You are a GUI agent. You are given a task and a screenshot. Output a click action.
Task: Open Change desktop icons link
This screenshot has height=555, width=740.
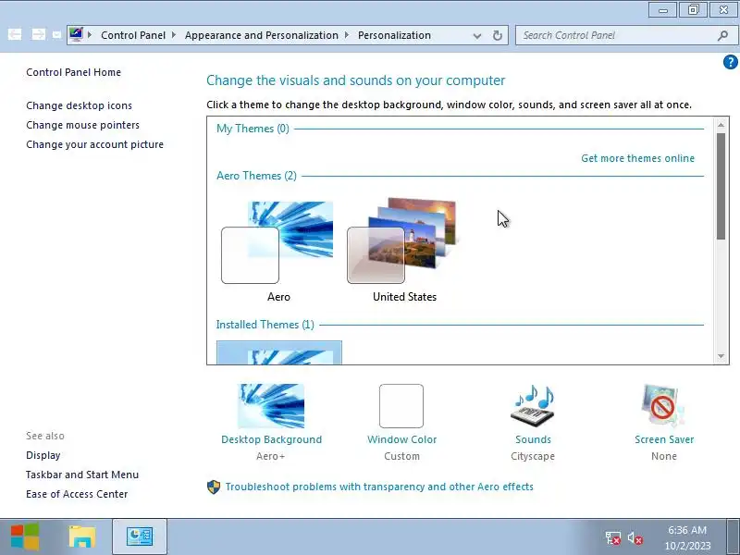coord(79,105)
